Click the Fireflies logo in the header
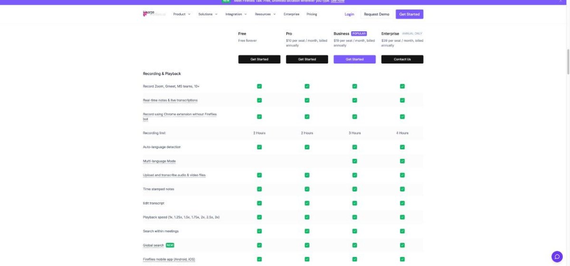 (x=154, y=14)
